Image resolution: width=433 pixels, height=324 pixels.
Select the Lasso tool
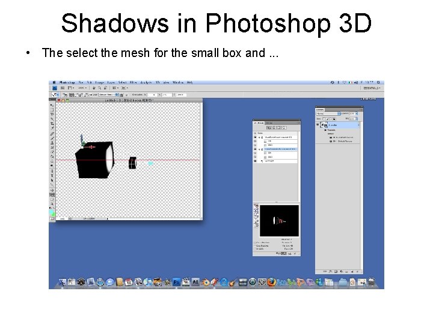click(52, 113)
